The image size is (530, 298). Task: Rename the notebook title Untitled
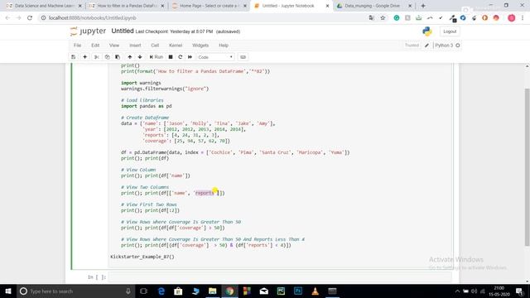[123, 31]
